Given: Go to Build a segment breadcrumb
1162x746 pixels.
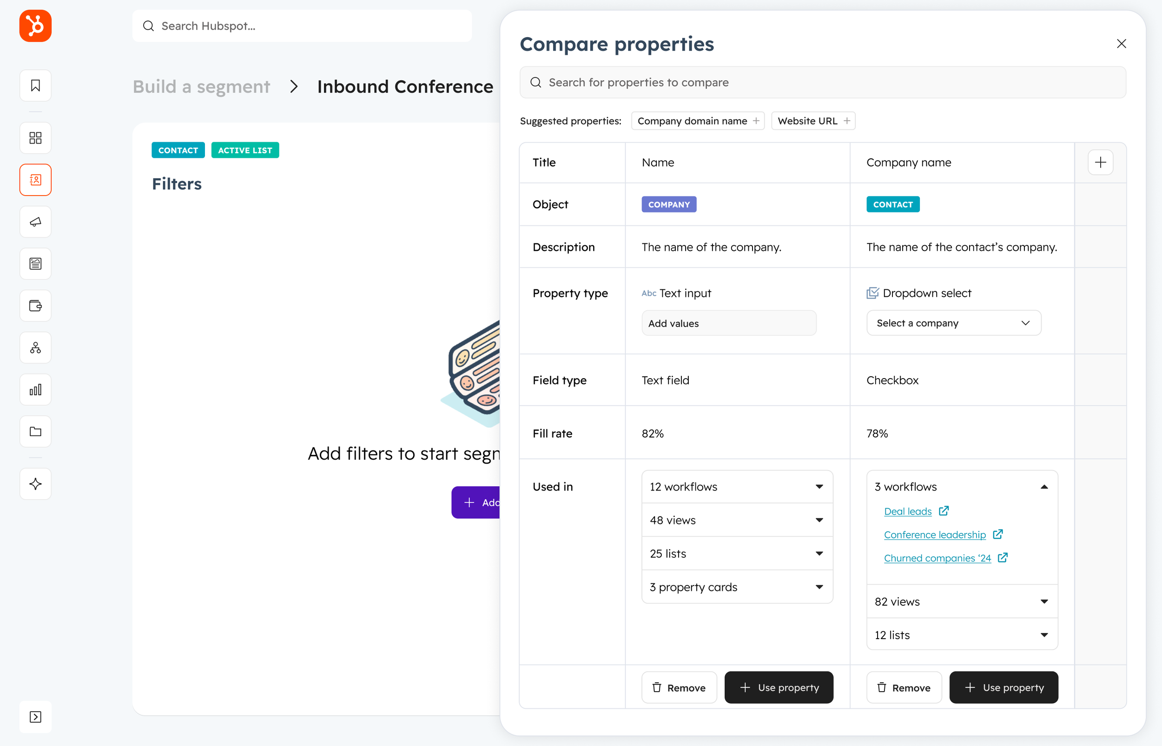Looking at the screenshot, I should [201, 87].
